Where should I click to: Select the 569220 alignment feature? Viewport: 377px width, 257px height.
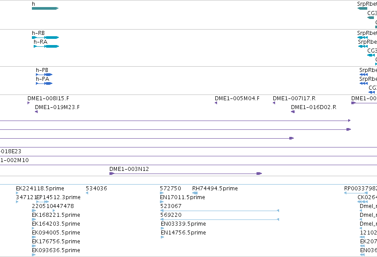click(x=220, y=219)
